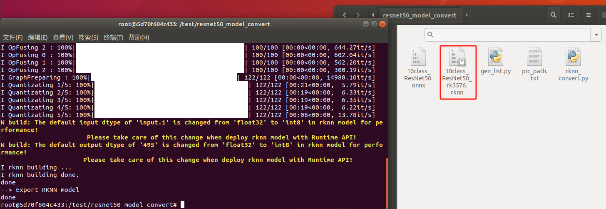Open the gen_list.py Python file icon

[x=496, y=57]
